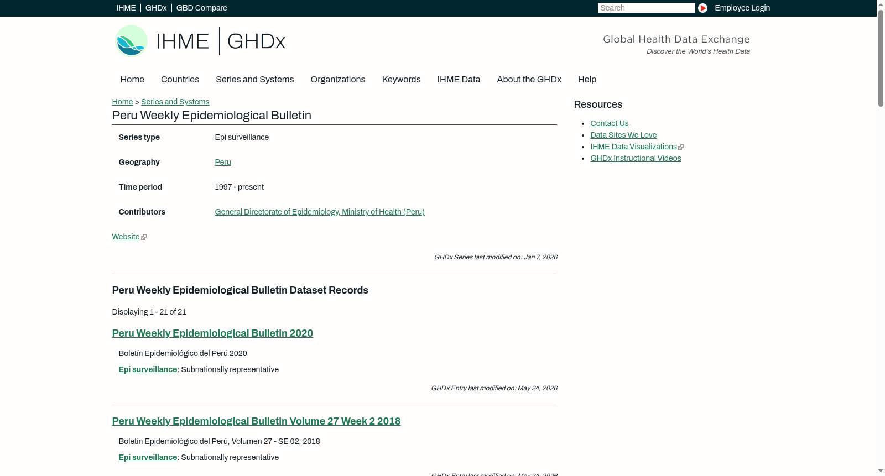The image size is (885, 476).
Task: Open Bulletin Volume 27 Week 2 2018 record
Action: (x=256, y=421)
